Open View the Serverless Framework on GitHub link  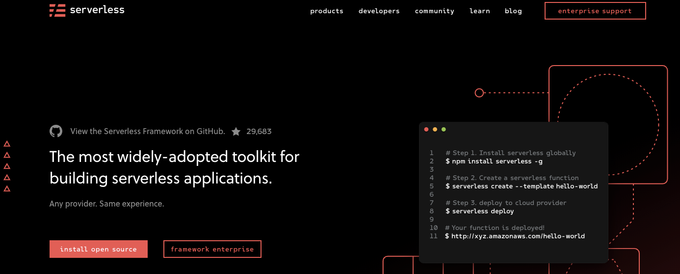click(148, 131)
